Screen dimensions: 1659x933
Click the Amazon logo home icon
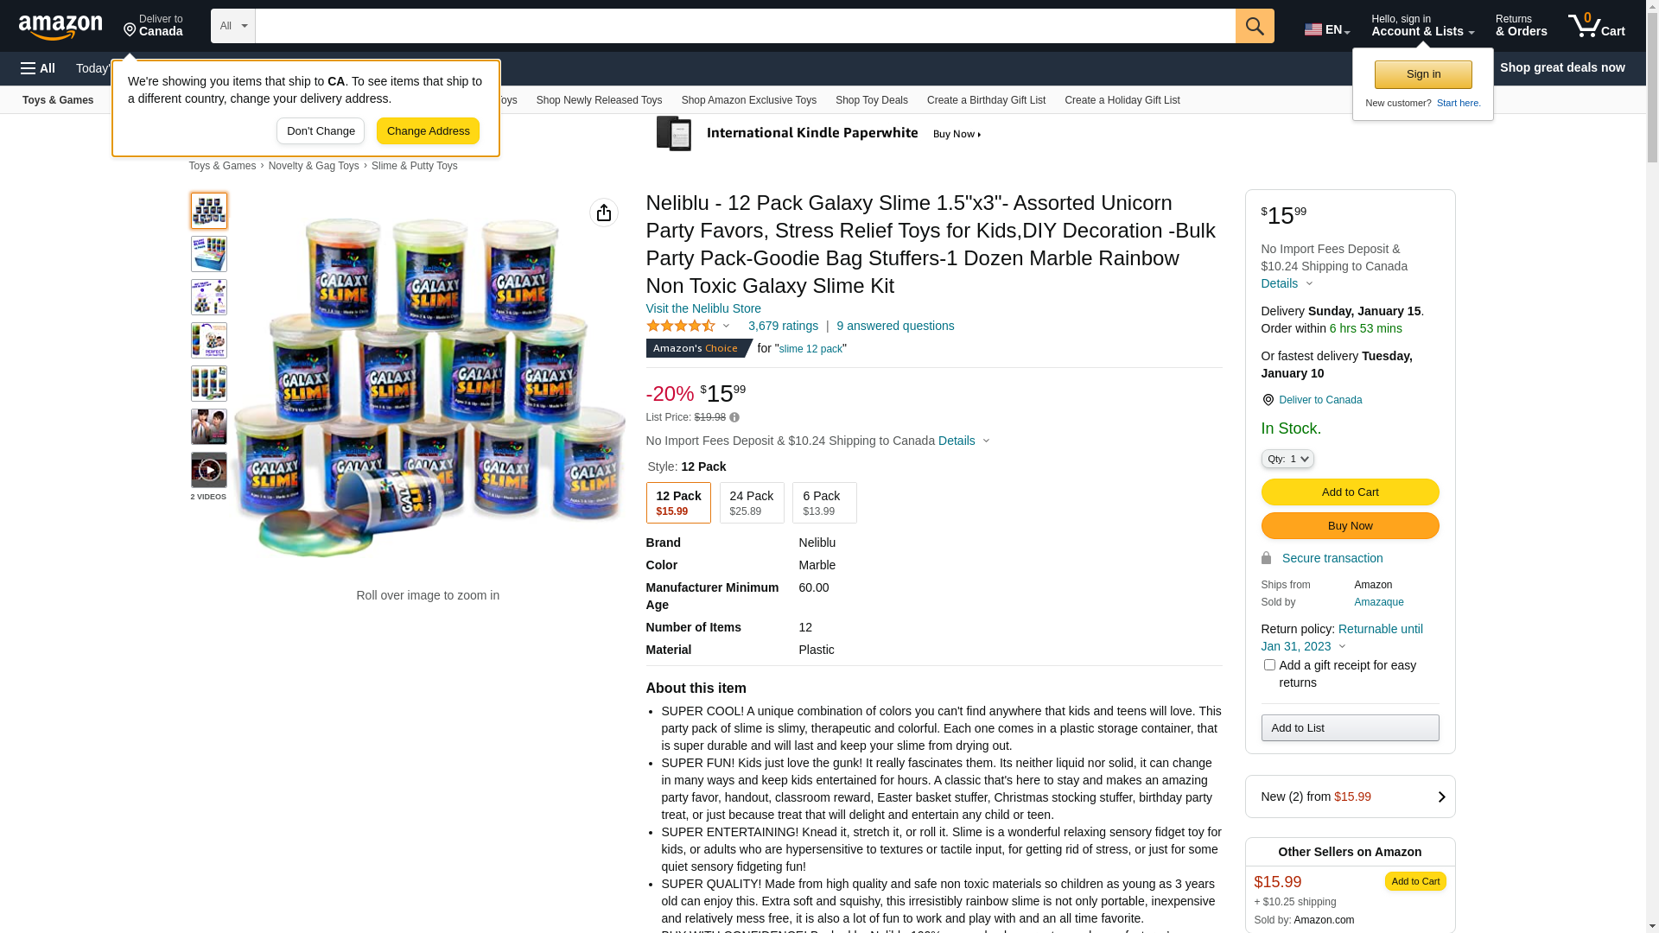60,27
